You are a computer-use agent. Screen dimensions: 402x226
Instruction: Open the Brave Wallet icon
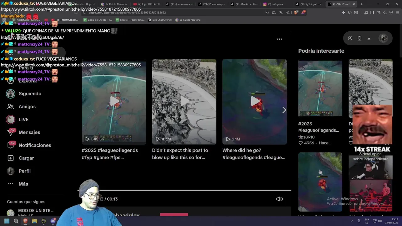click(378, 13)
